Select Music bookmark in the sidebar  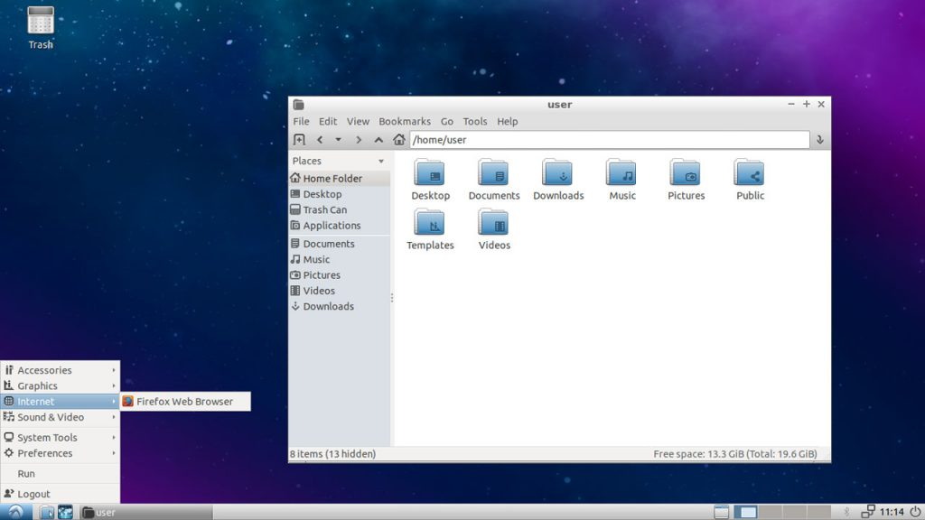point(340,259)
